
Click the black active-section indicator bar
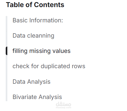(7, 51)
